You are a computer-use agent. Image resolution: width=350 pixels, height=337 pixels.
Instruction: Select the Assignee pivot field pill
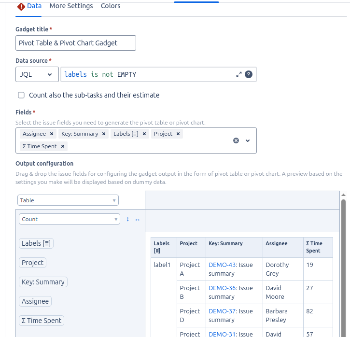coord(35,301)
